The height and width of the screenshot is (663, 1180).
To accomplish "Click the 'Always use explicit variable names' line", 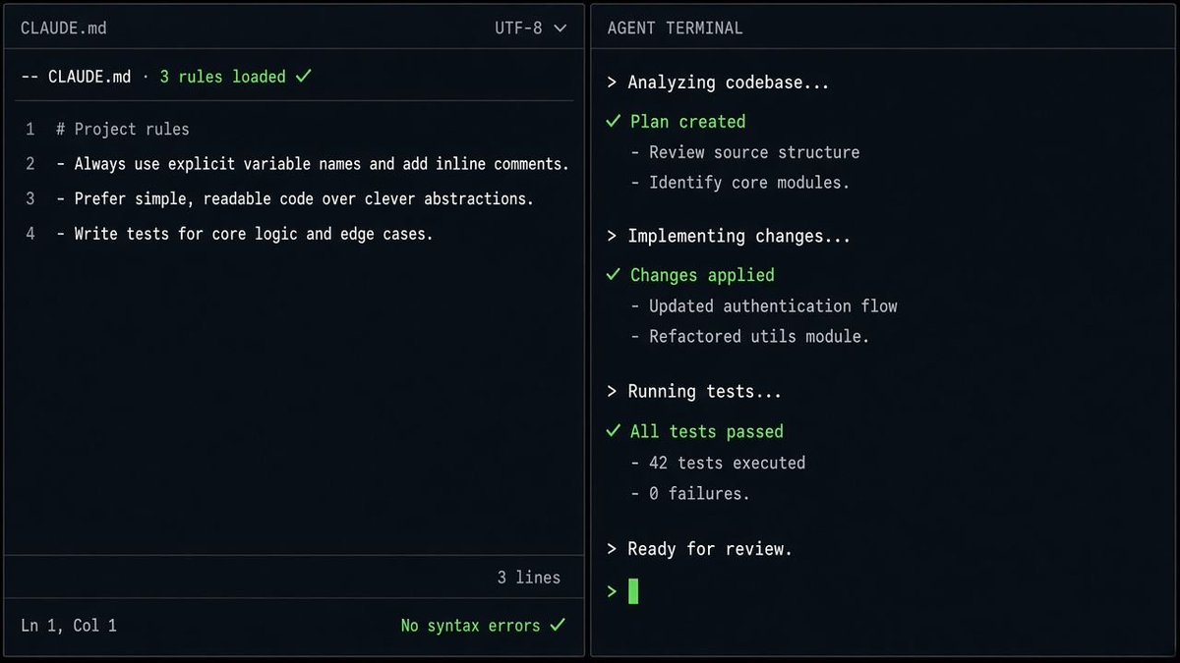I will (313, 164).
